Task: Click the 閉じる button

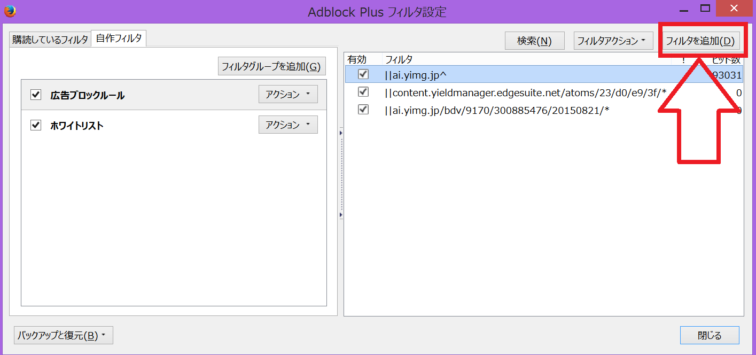Action: click(710, 336)
